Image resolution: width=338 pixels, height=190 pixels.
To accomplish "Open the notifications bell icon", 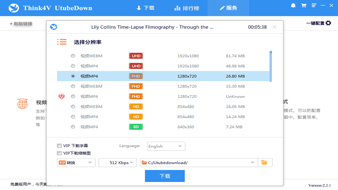I will tap(293, 5).
